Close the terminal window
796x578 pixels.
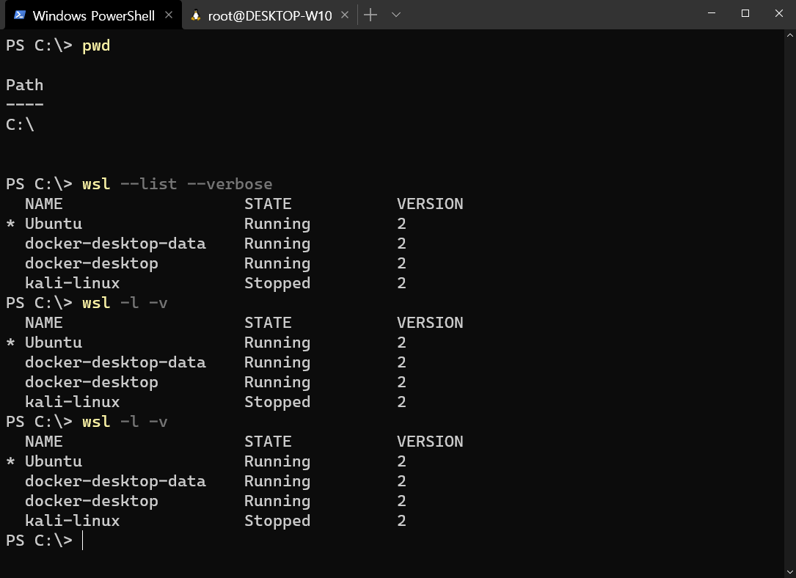(778, 13)
